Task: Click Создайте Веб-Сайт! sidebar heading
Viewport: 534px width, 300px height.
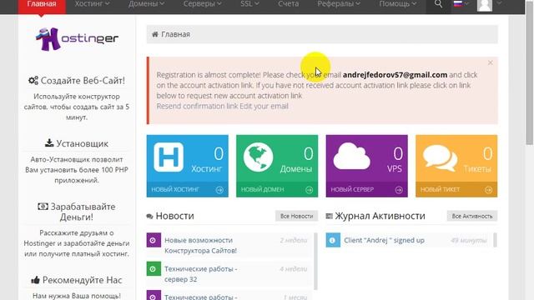Action: tap(83, 81)
